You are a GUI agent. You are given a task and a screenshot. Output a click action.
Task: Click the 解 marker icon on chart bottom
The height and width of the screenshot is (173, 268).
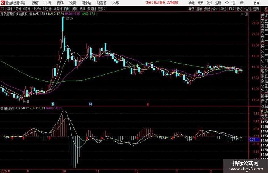coord(53,104)
